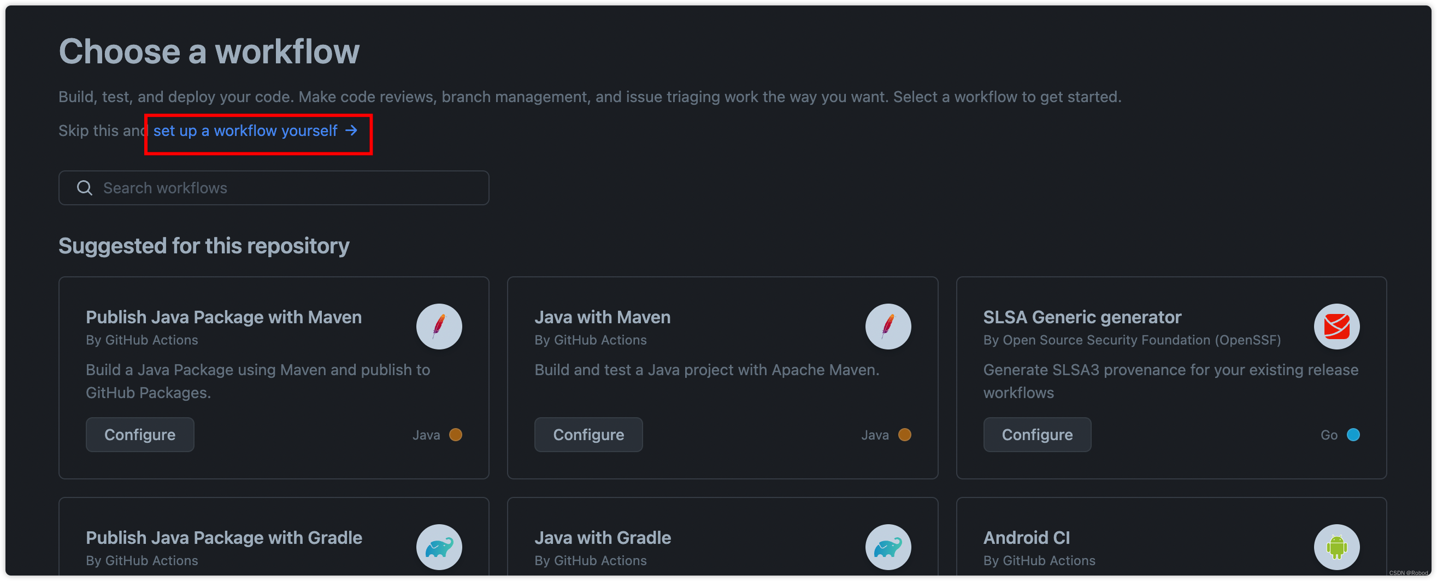Click the 'Choose a workflow' heading

click(209, 51)
